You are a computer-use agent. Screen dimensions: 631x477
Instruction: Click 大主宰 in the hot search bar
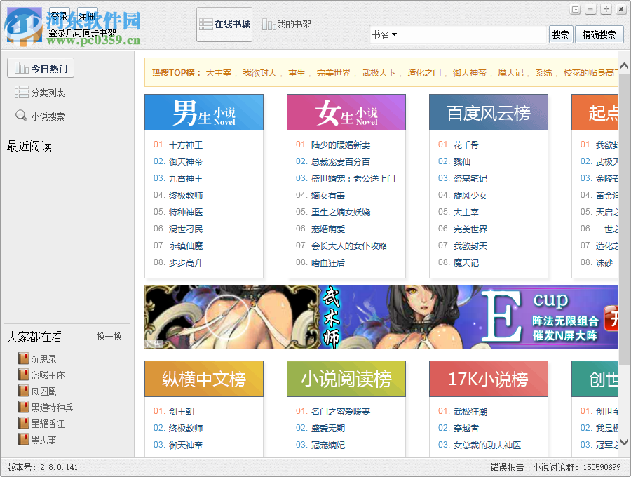point(219,72)
